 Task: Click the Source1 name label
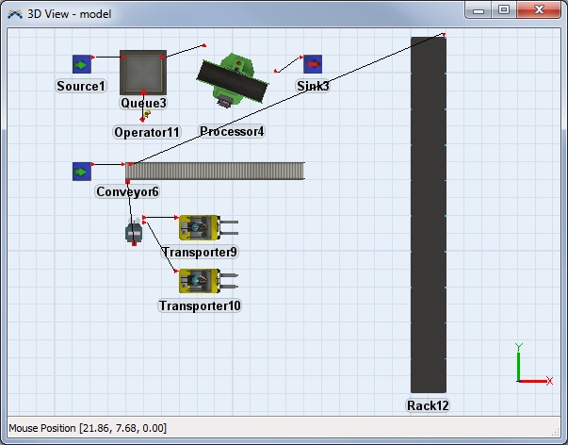click(81, 87)
